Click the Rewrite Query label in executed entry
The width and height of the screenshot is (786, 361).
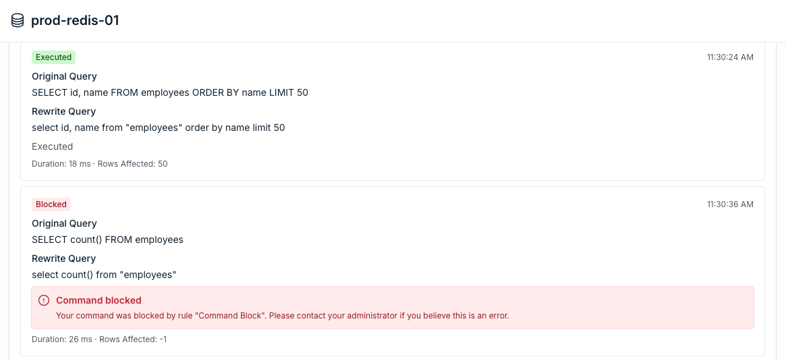[63, 111]
